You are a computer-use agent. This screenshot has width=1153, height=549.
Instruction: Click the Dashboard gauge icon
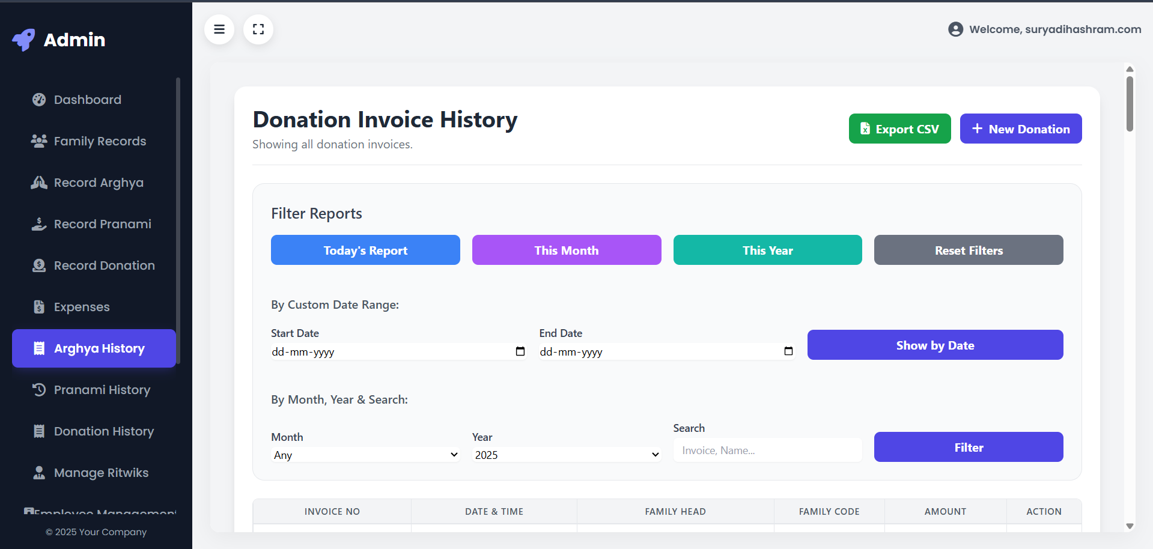pyautogui.click(x=39, y=100)
